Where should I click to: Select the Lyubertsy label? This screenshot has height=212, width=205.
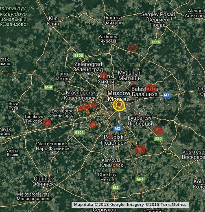140,121
